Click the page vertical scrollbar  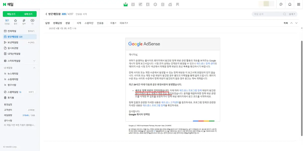(x=301, y=88)
